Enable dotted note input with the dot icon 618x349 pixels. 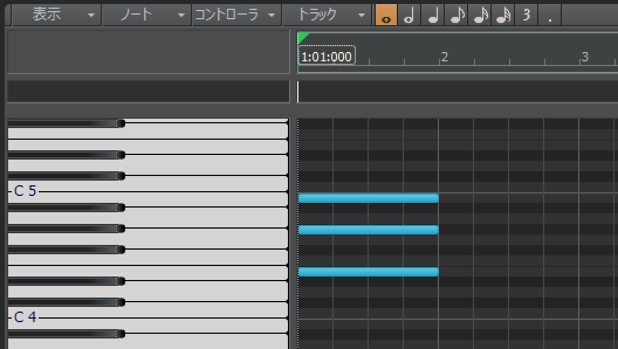point(548,15)
